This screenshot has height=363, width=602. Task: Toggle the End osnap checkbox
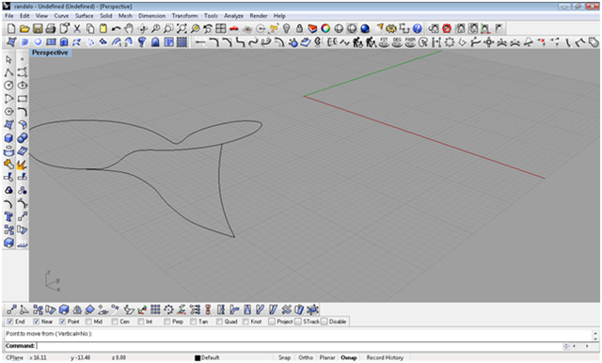[10, 322]
